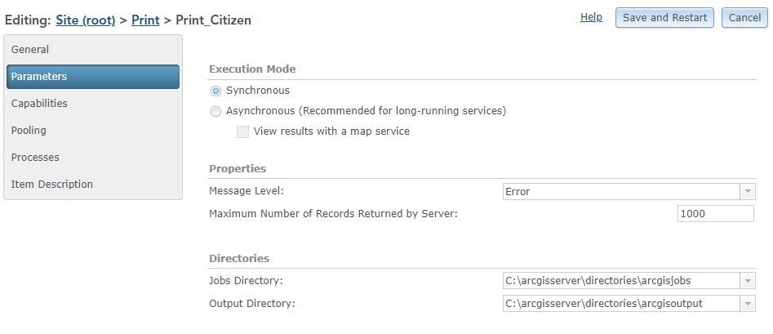Enable View results with a map service

242,131
